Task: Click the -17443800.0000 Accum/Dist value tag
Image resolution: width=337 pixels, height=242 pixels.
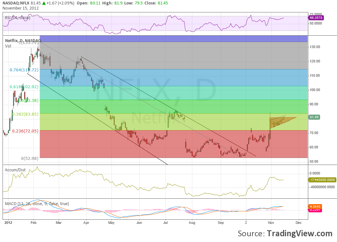Action: click(x=322, y=180)
